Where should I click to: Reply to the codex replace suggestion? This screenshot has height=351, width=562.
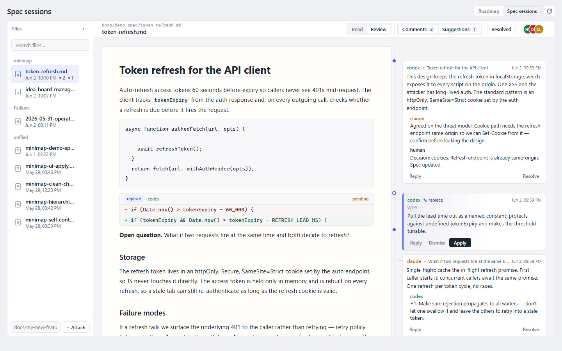pos(416,243)
